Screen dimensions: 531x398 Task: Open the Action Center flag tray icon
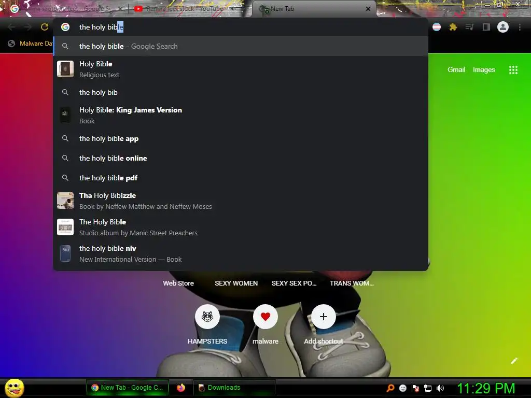(415, 388)
